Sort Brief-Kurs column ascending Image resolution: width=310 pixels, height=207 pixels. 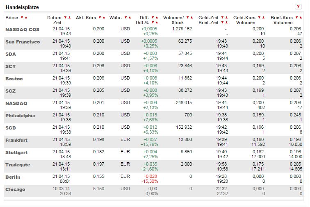[x=300, y=18]
